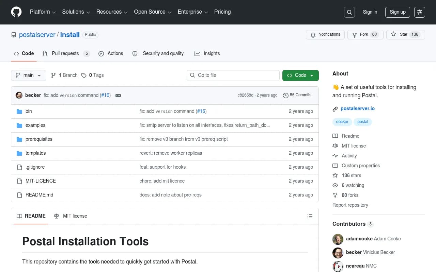Open the Contributors heading link
436x272 pixels.
click(353, 224)
